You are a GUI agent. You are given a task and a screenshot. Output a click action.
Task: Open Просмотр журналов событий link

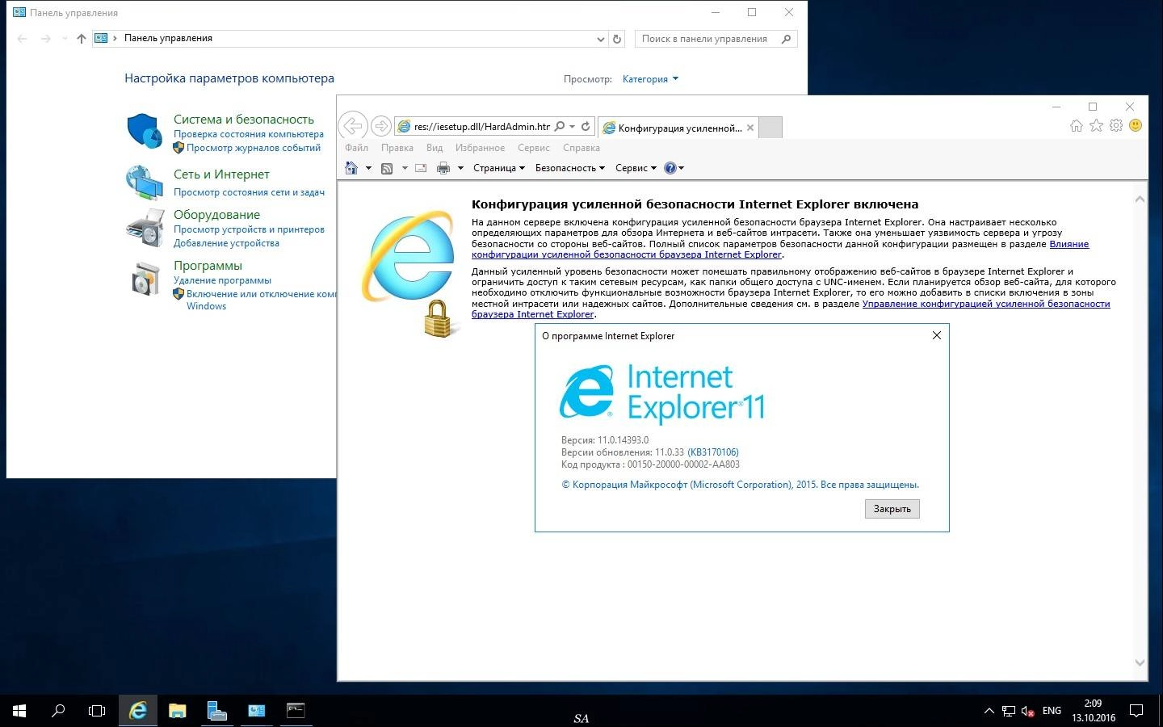click(x=254, y=148)
